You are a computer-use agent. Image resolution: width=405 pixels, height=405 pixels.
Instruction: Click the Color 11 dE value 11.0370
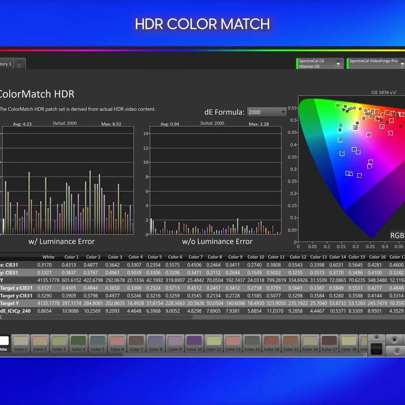[275, 311]
